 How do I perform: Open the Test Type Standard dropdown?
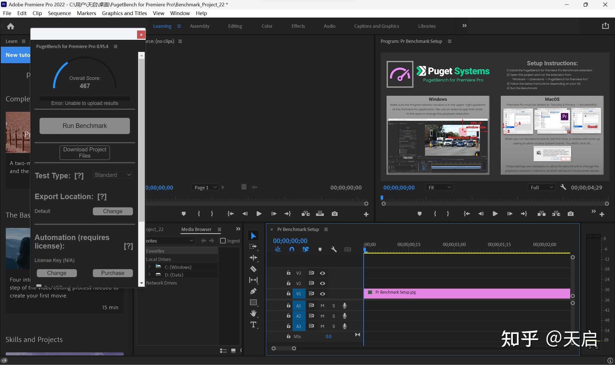113,175
